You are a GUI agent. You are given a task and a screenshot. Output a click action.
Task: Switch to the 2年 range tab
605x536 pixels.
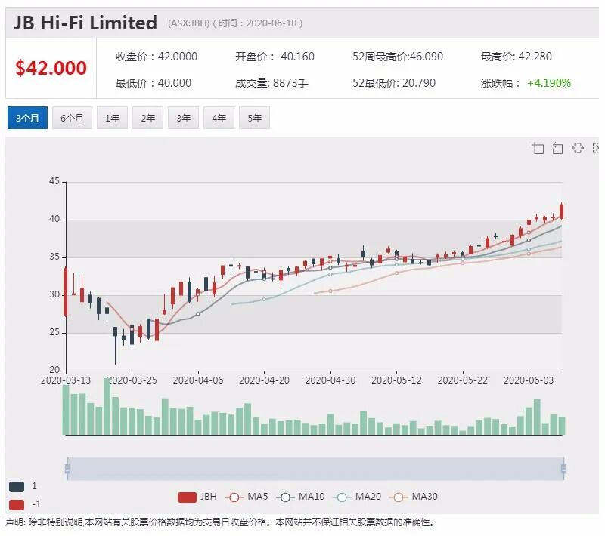tap(147, 118)
